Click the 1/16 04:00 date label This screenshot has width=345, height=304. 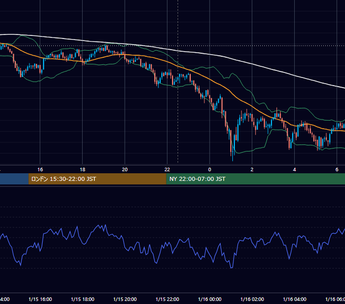294,299
